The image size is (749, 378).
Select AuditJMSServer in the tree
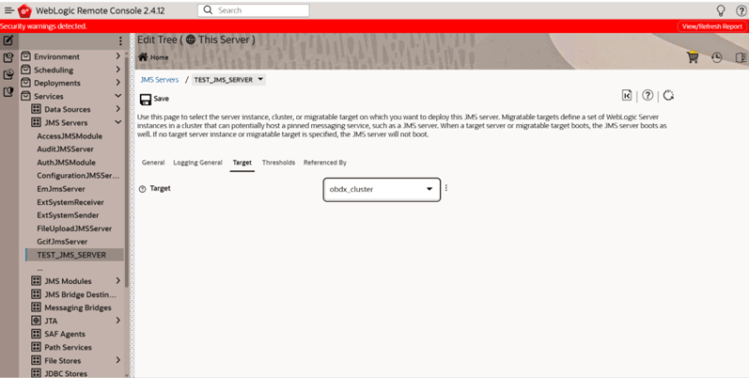point(66,150)
